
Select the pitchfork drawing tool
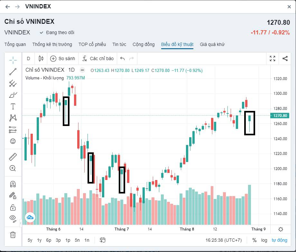13,84
